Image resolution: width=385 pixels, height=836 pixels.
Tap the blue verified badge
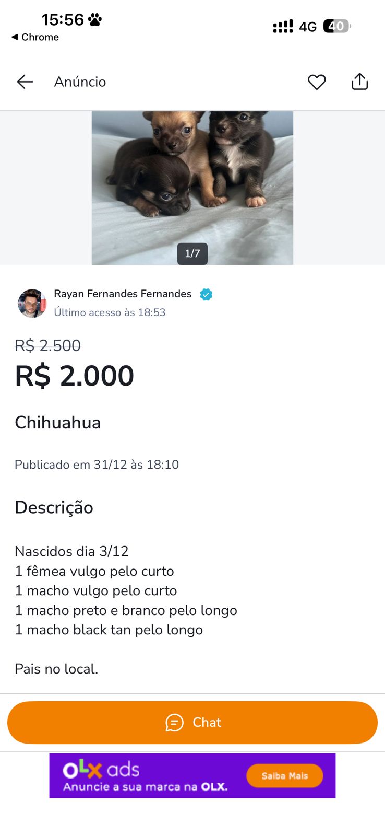(x=207, y=294)
